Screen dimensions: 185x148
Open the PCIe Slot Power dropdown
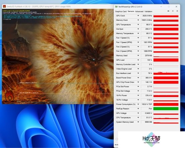click(138, 87)
